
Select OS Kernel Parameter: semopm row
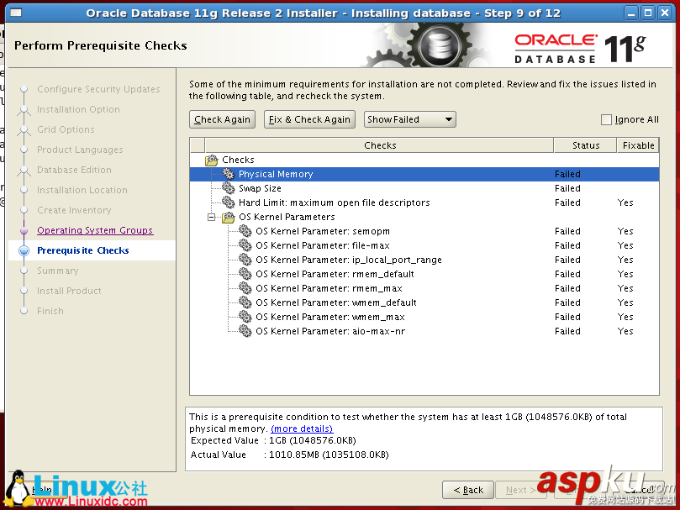pos(424,231)
